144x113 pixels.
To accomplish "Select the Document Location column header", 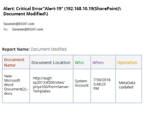I will (51, 63).
